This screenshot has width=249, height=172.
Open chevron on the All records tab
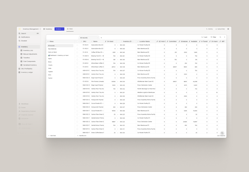(98, 38)
